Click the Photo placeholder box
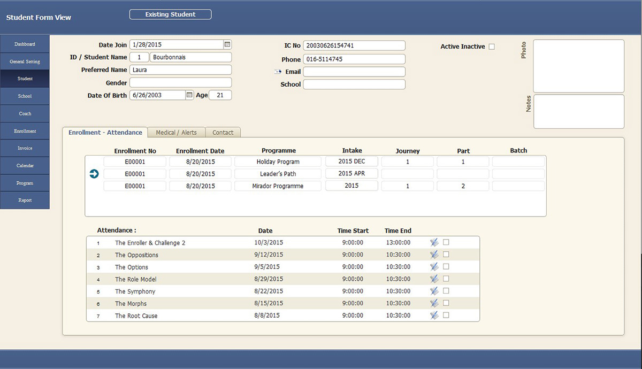 tap(578, 66)
